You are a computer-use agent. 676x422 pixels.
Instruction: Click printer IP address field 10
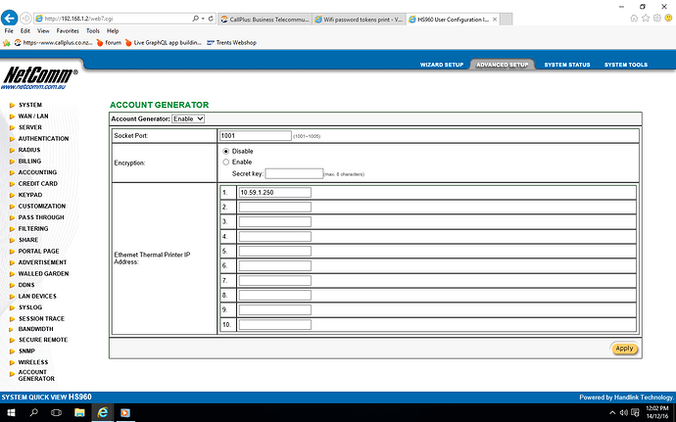[274, 325]
